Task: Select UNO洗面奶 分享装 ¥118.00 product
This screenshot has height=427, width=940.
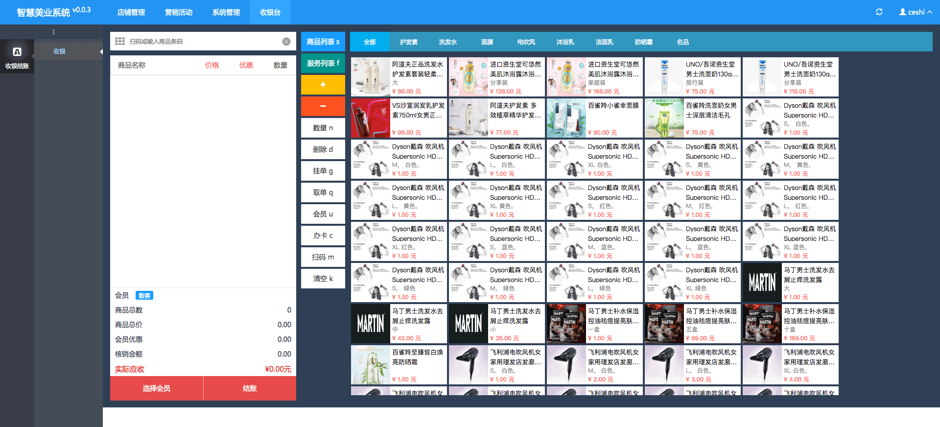Action: (x=791, y=77)
